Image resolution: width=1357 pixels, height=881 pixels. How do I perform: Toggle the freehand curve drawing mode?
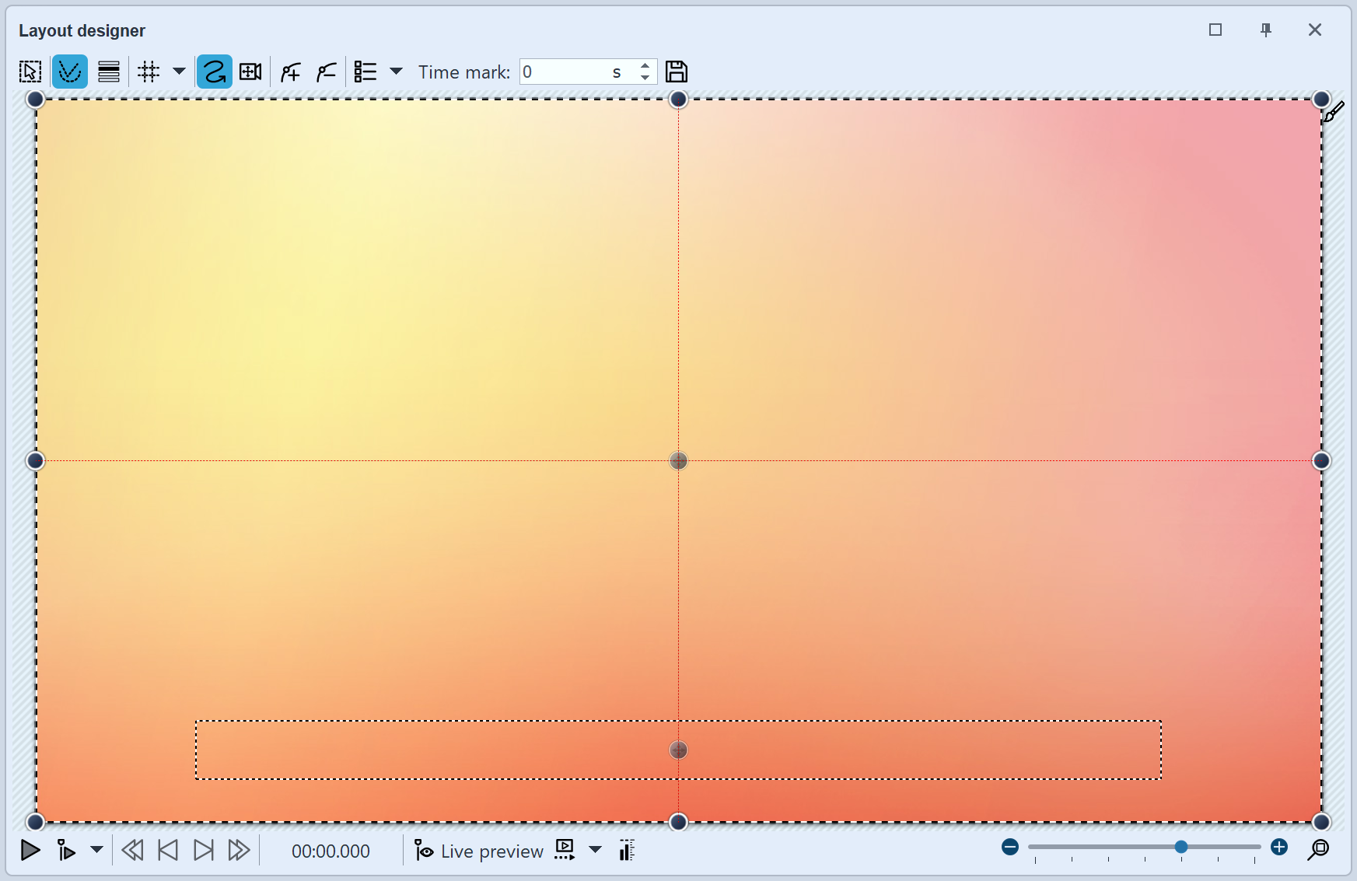pos(214,72)
